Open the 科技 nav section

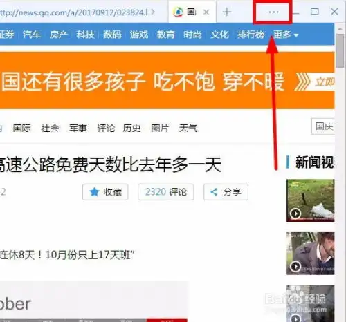[85, 35]
